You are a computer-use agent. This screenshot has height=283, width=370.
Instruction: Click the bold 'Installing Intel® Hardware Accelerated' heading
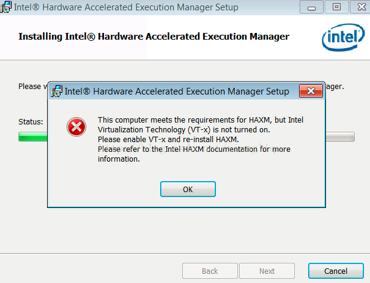154,37
